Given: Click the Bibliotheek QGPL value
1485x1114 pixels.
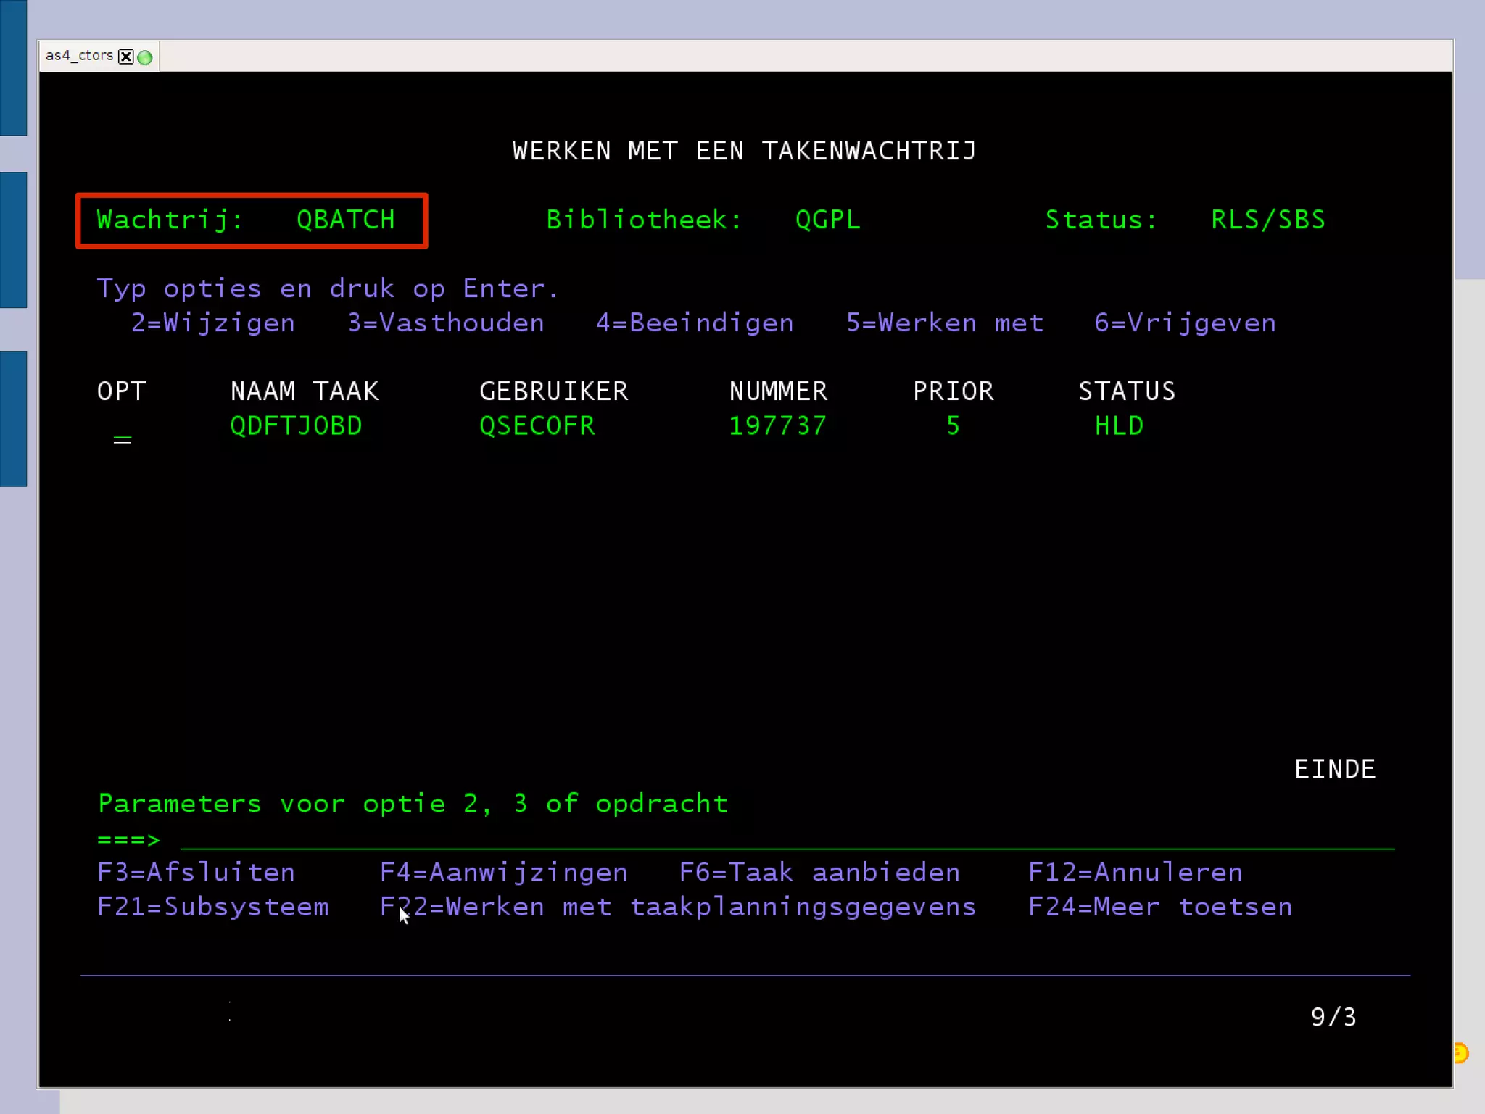Looking at the screenshot, I should [827, 220].
